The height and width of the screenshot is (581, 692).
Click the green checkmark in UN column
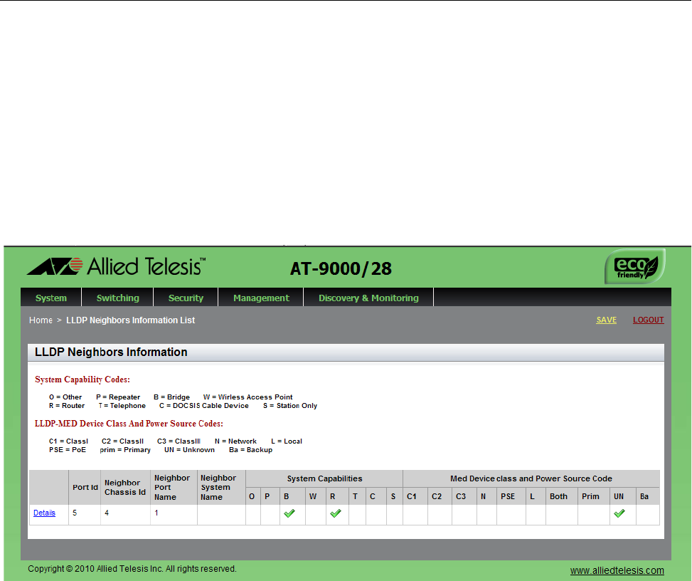[x=619, y=513]
